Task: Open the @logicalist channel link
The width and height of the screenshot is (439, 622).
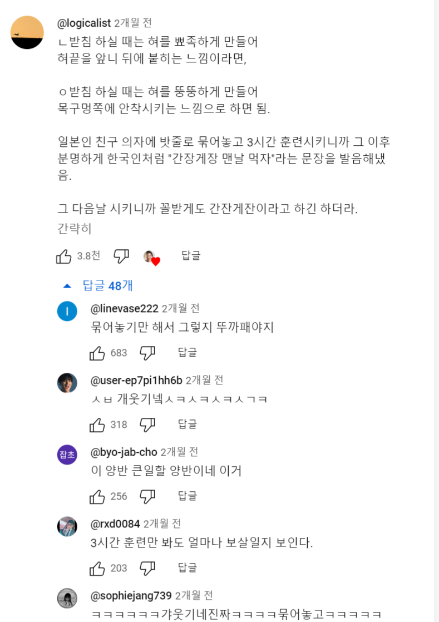Action: [x=85, y=23]
